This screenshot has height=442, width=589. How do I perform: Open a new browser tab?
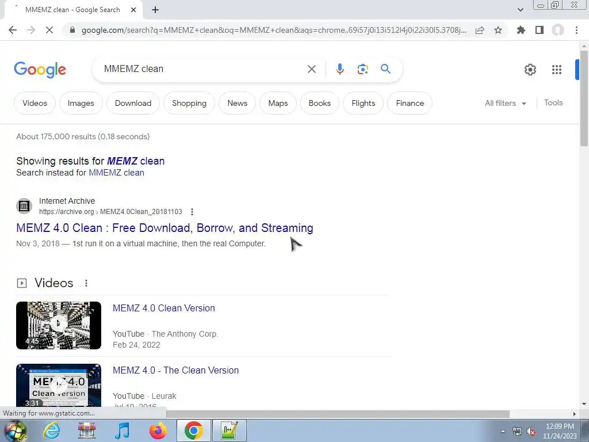155,10
